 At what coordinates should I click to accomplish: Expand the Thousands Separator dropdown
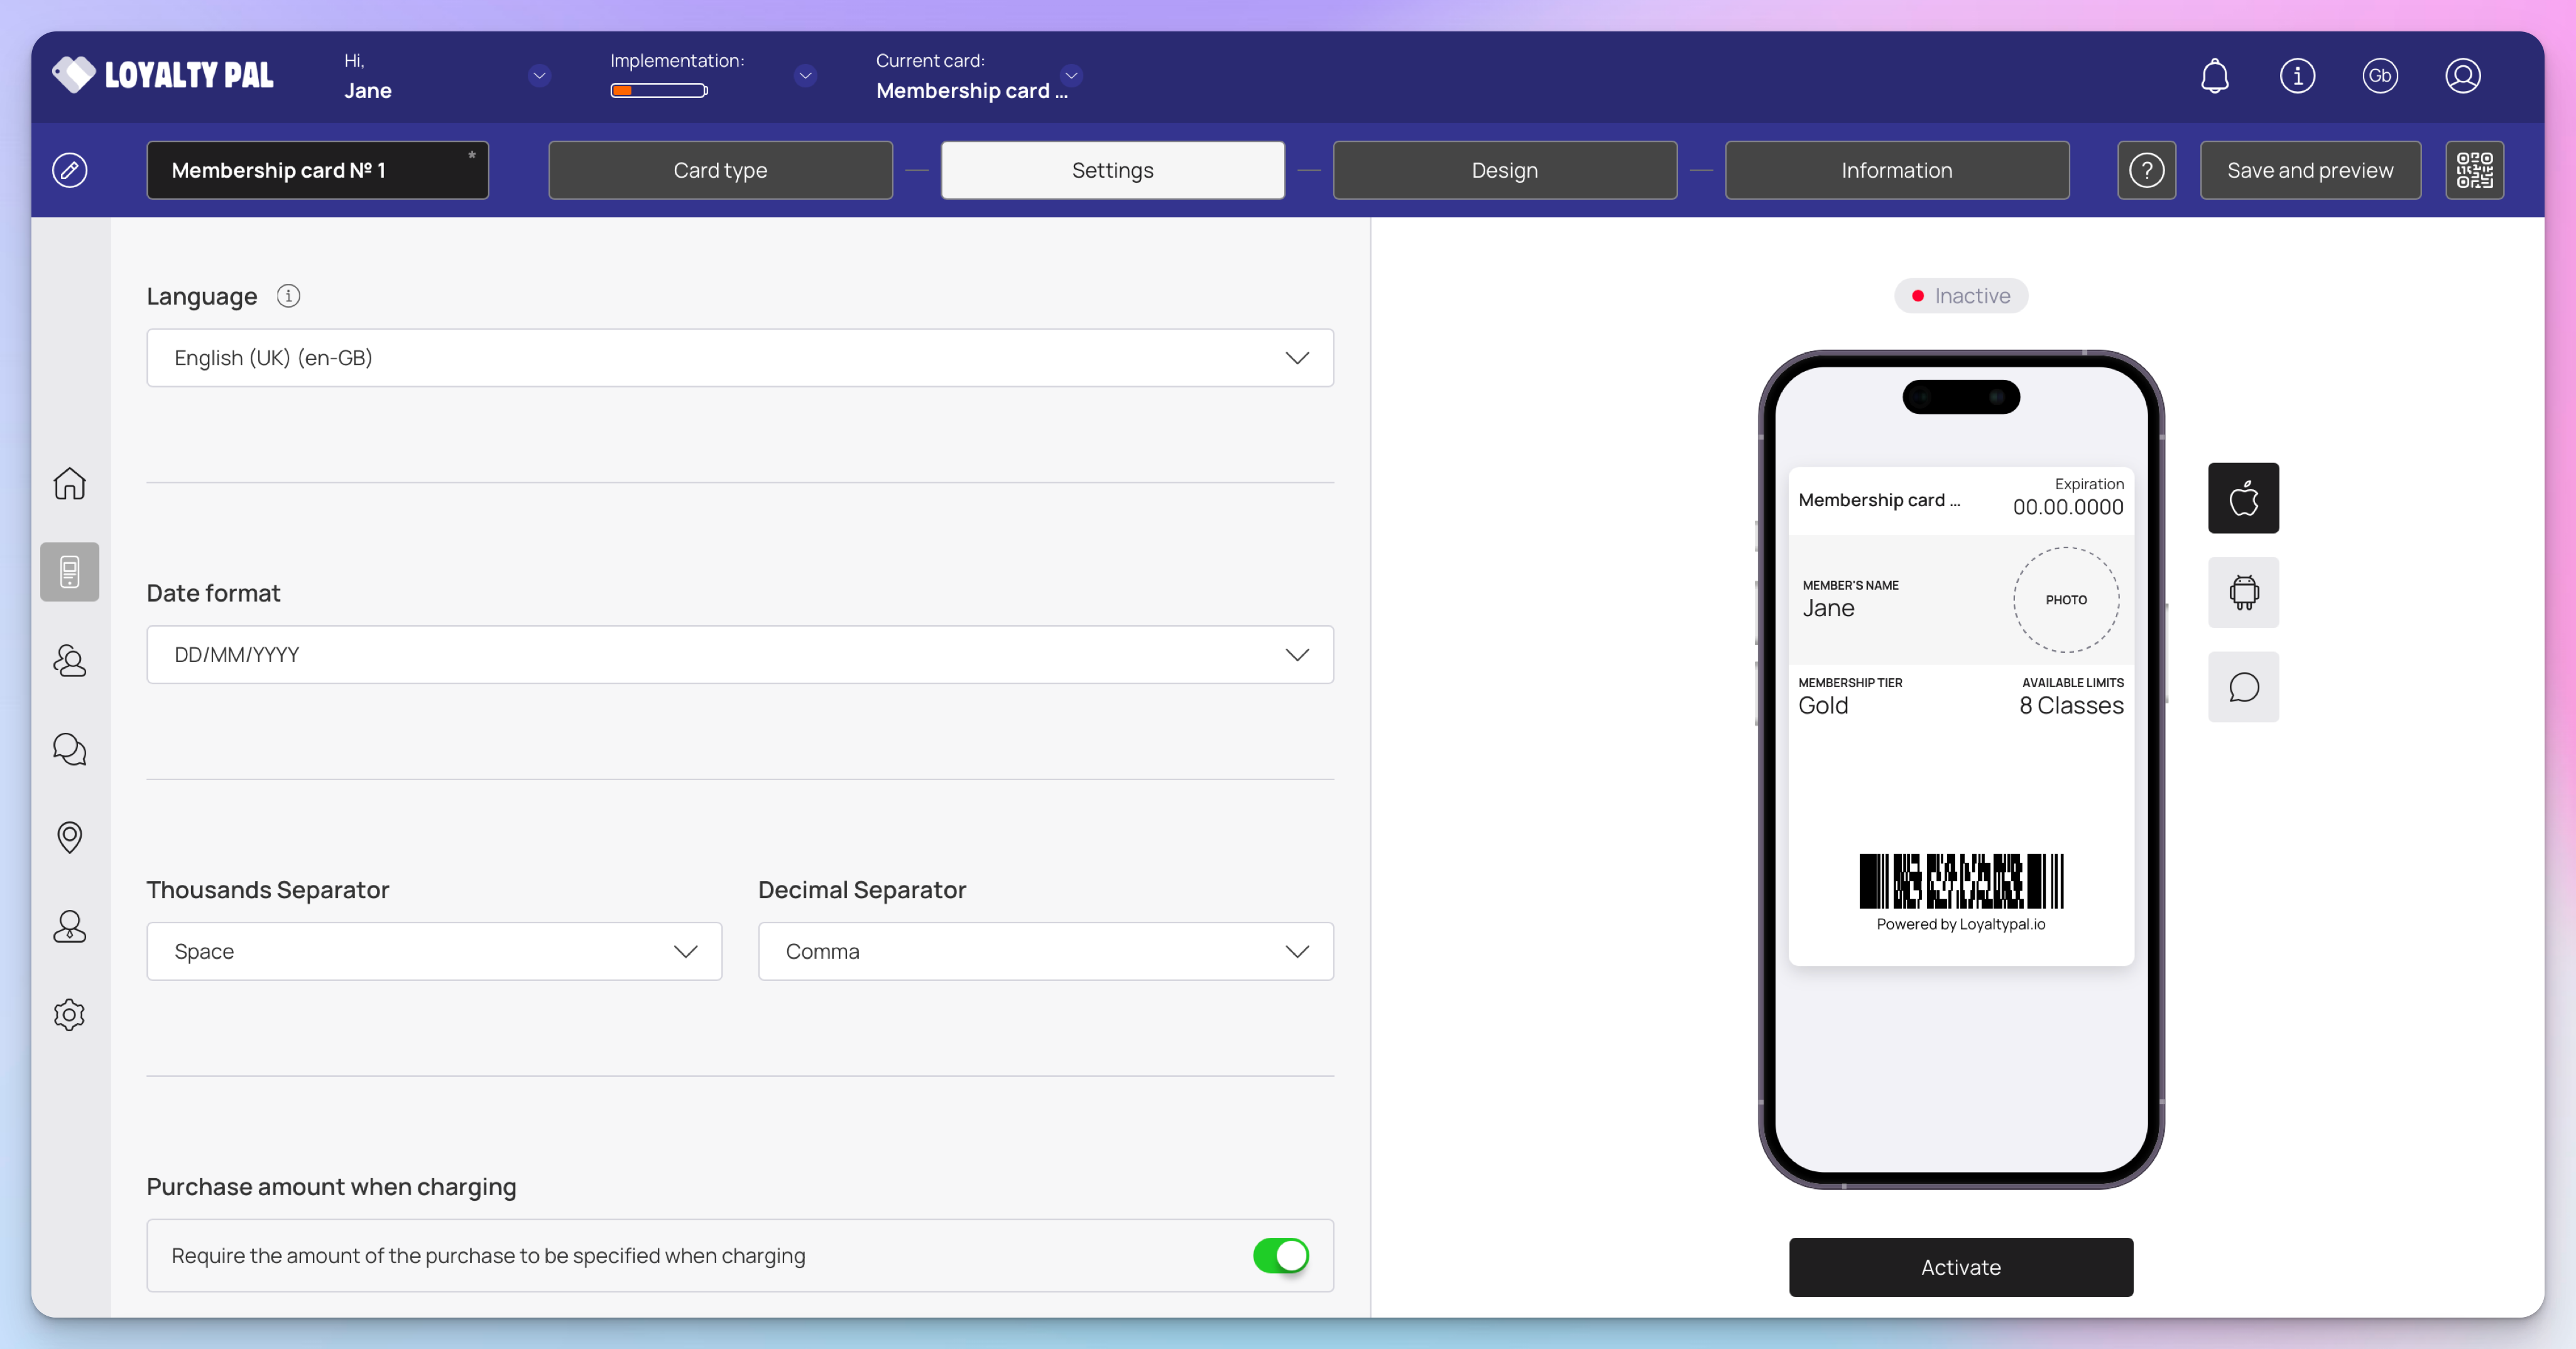[x=434, y=951]
